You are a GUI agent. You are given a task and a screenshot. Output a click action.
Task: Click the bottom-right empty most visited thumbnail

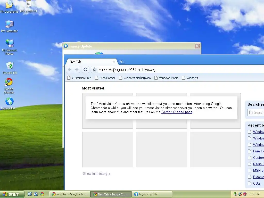215,150
